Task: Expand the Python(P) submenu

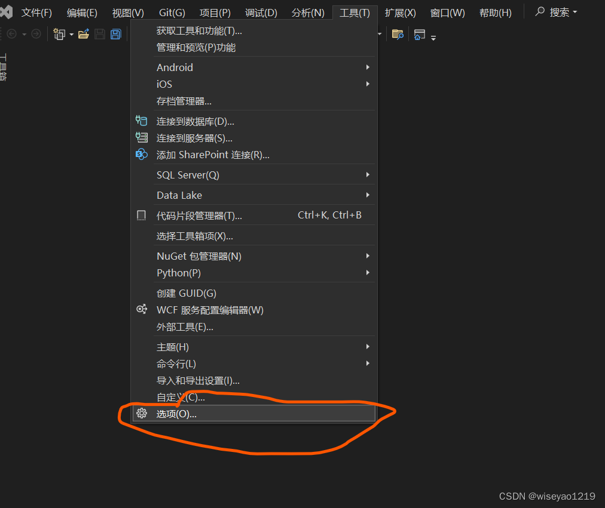Action: [368, 273]
